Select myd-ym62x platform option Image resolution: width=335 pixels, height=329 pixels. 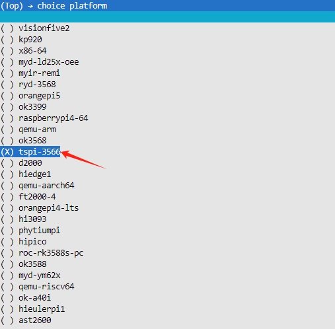(x=30, y=275)
